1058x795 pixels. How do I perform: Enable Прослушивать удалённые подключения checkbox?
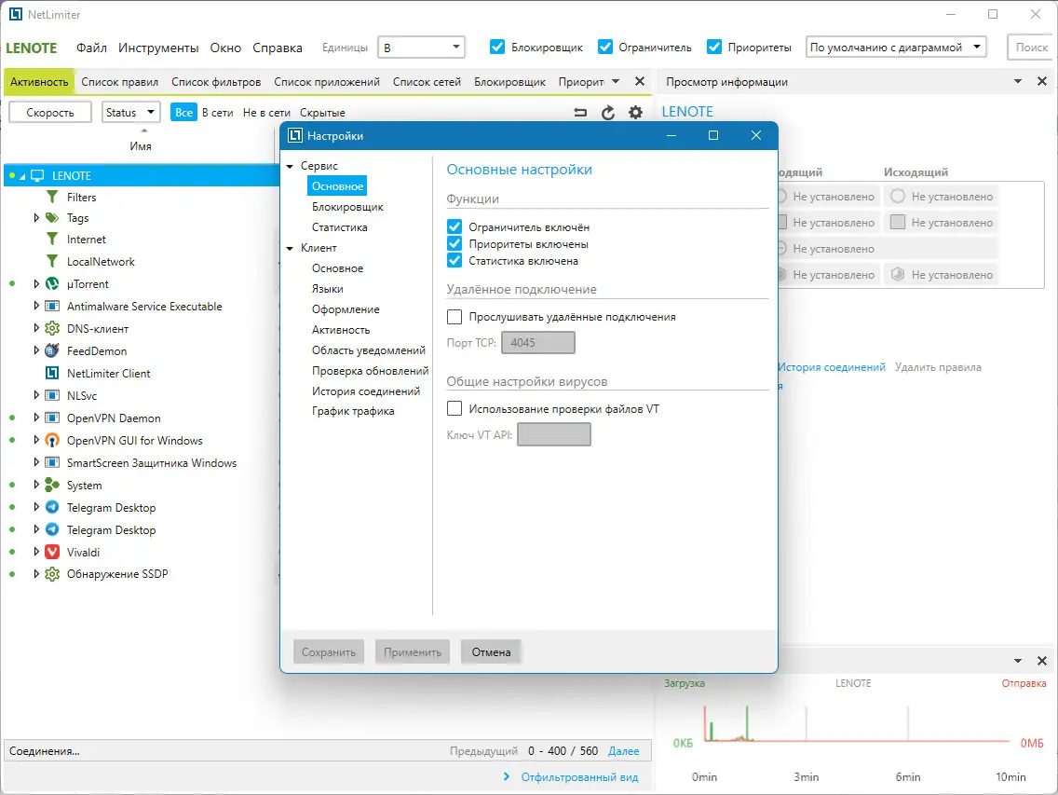click(454, 317)
